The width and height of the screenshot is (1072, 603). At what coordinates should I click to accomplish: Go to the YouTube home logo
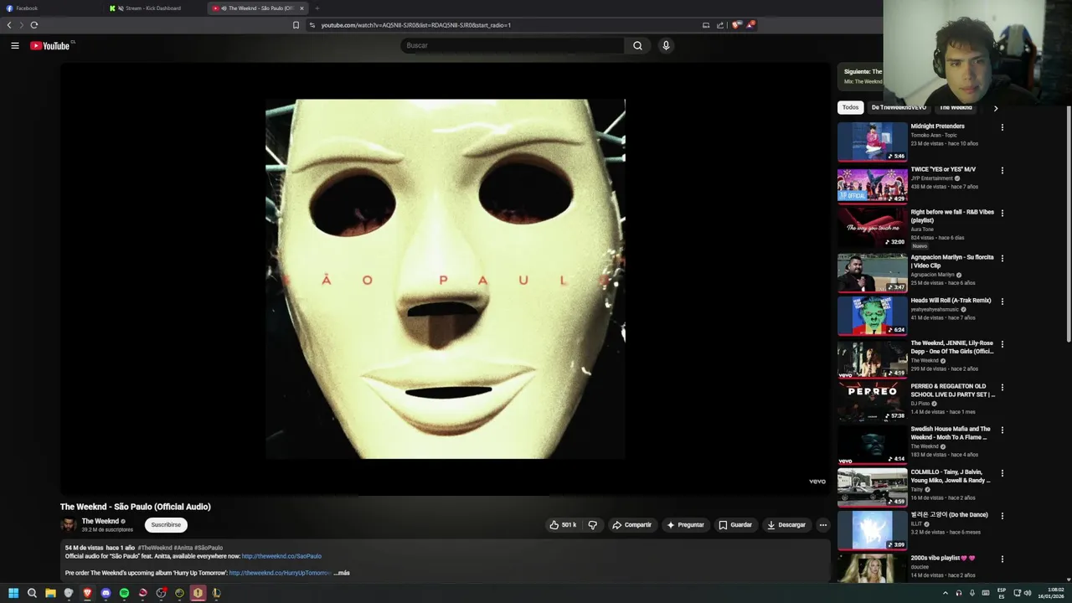[50, 46]
